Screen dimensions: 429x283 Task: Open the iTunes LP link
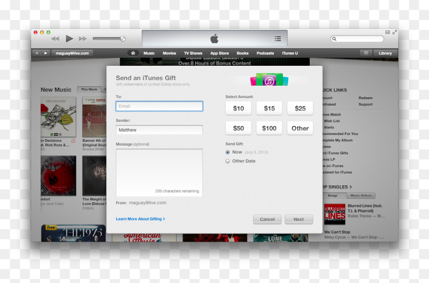329,159
